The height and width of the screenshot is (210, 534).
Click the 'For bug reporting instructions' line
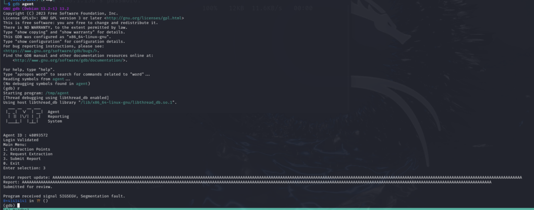(54, 46)
